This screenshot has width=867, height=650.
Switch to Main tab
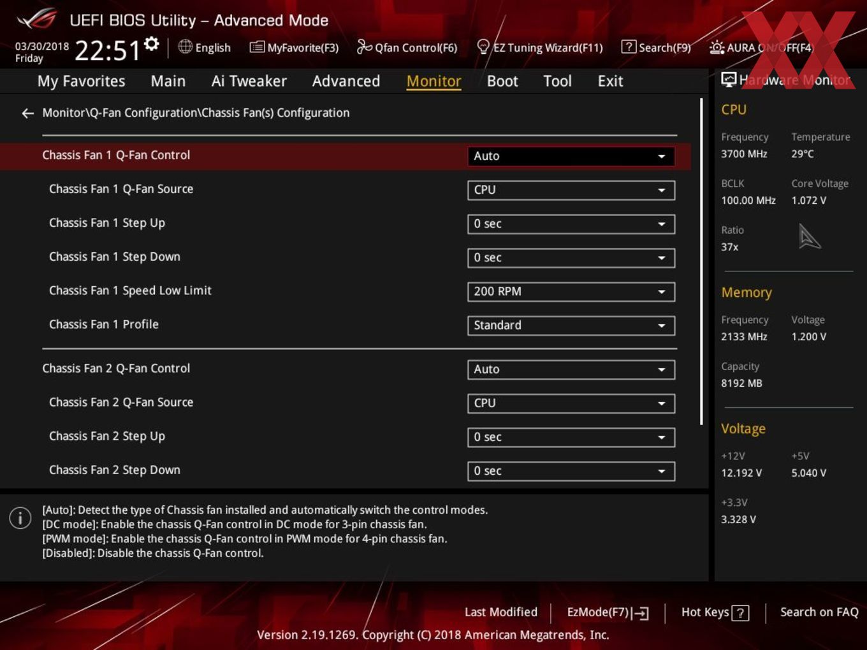pos(168,81)
